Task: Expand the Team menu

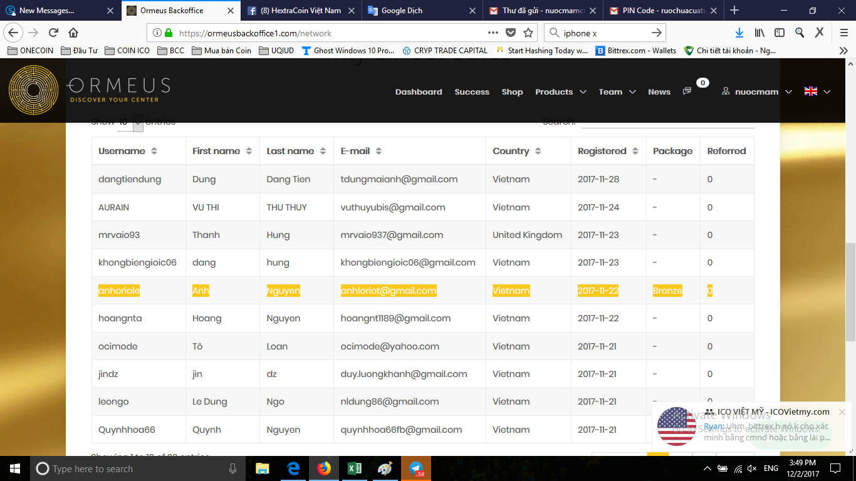Action: click(x=617, y=91)
